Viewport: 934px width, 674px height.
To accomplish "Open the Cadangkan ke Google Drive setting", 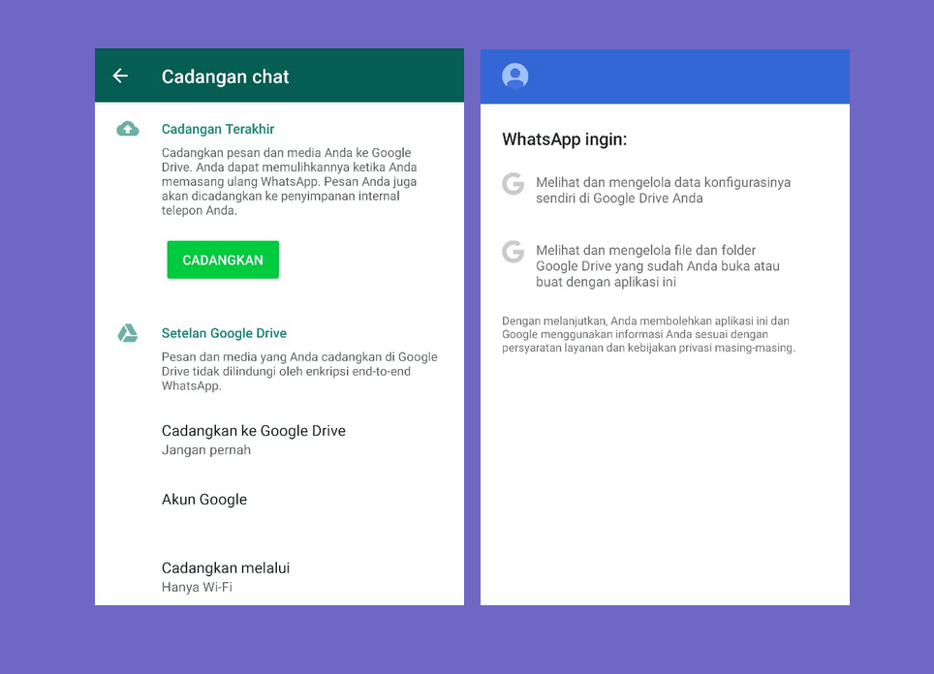I will point(279,440).
